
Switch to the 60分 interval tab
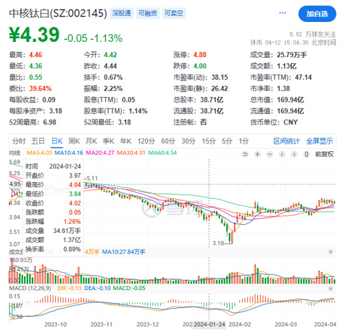168,141
